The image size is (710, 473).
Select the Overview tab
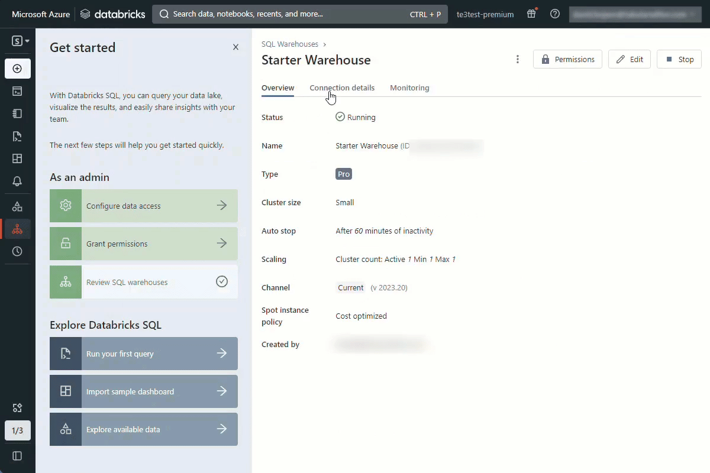click(278, 88)
